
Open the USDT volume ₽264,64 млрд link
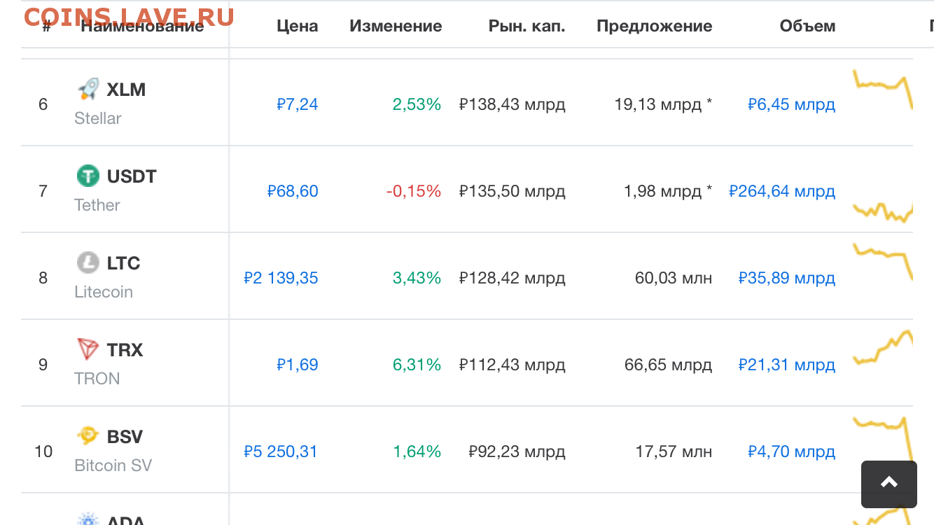coord(782,191)
